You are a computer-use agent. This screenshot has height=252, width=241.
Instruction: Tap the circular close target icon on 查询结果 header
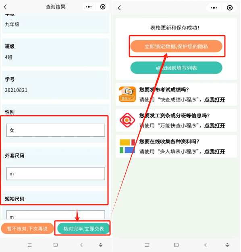click(103, 7)
